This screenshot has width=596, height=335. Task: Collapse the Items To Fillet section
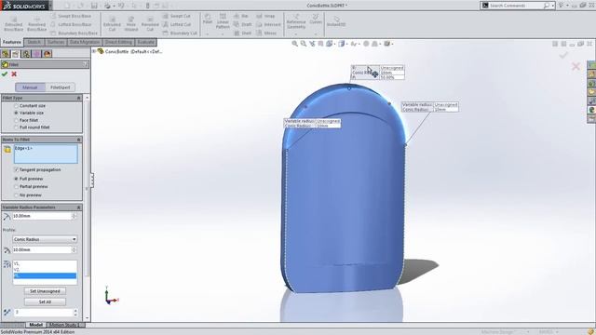click(78, 140)
